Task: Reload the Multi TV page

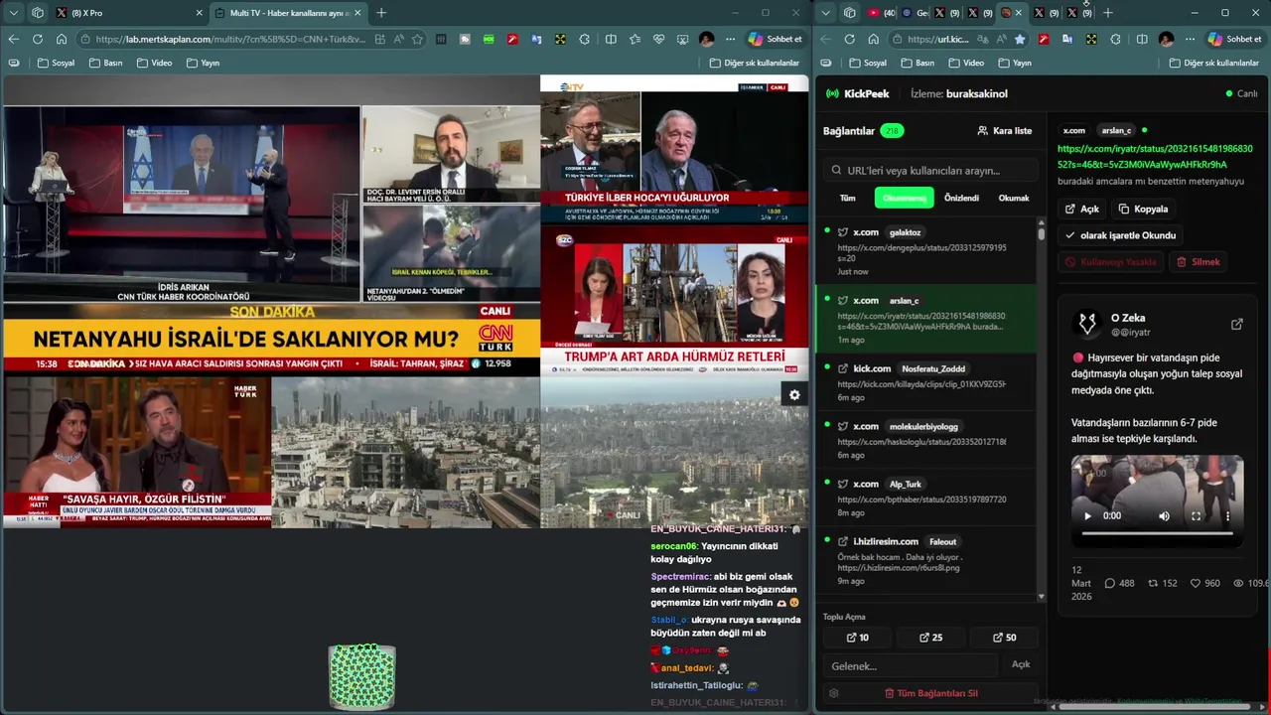Action: click(x=37, y=39)
